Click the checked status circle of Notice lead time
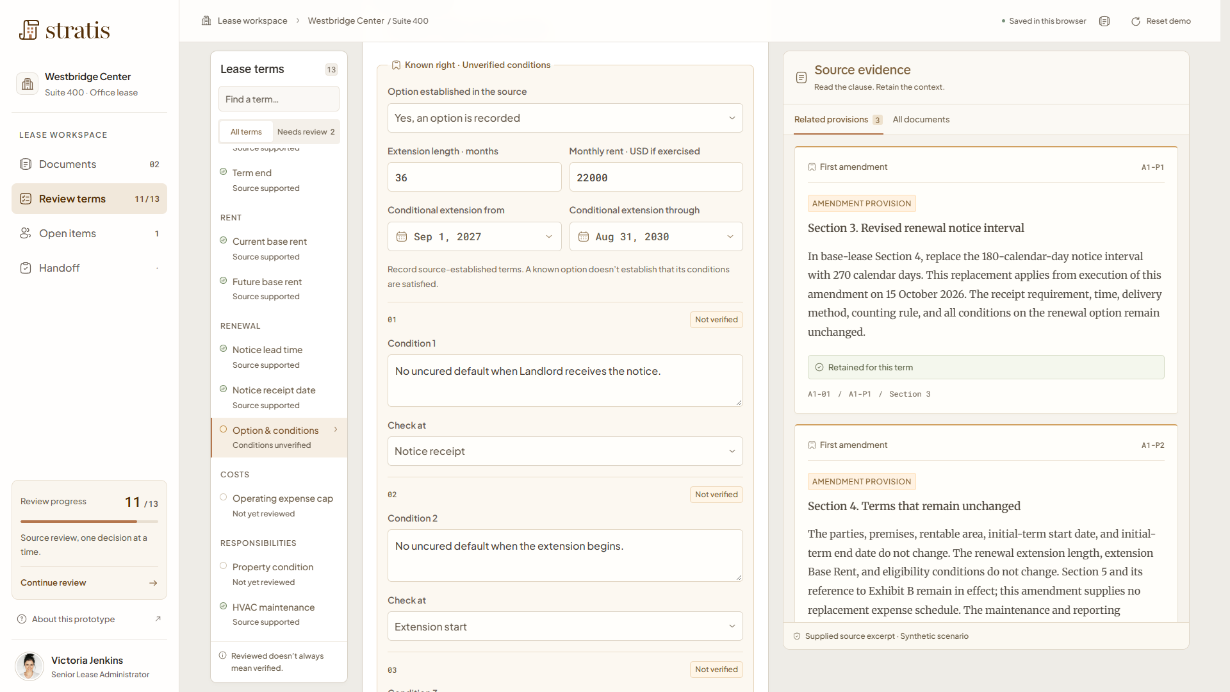Screen dimensions: 1230x692 [x=224, y=349]
